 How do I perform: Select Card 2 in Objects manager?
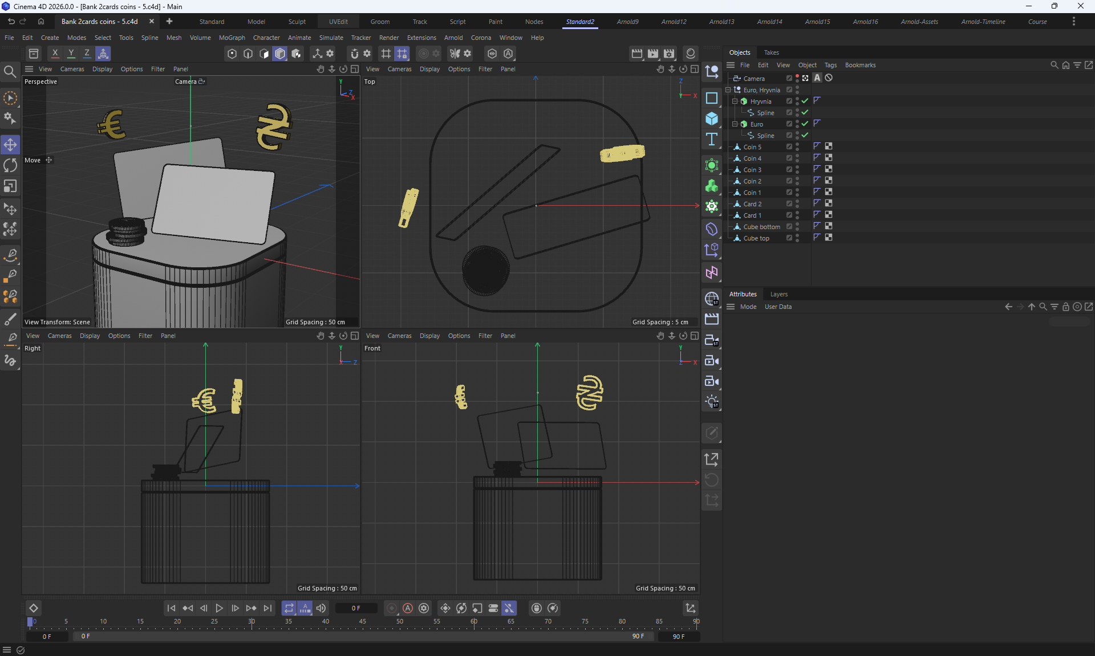point(752,204)
